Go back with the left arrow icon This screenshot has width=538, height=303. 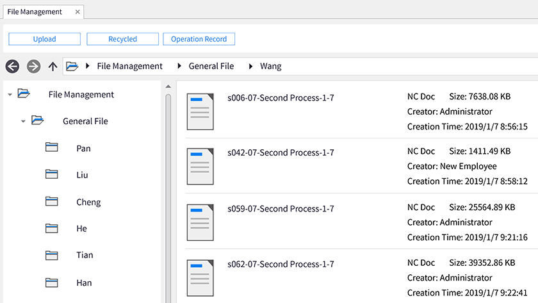(12, 66)
